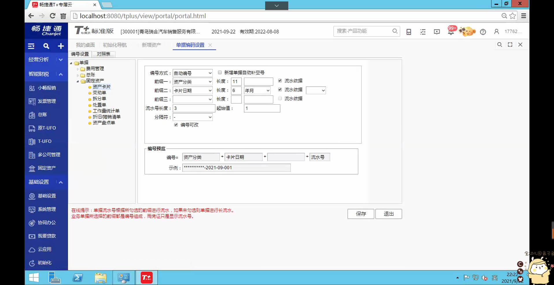Viewport: 554px width, 285px height.
Task: Open the 前缀一 资产分类 dropdown
Action: 193,82
